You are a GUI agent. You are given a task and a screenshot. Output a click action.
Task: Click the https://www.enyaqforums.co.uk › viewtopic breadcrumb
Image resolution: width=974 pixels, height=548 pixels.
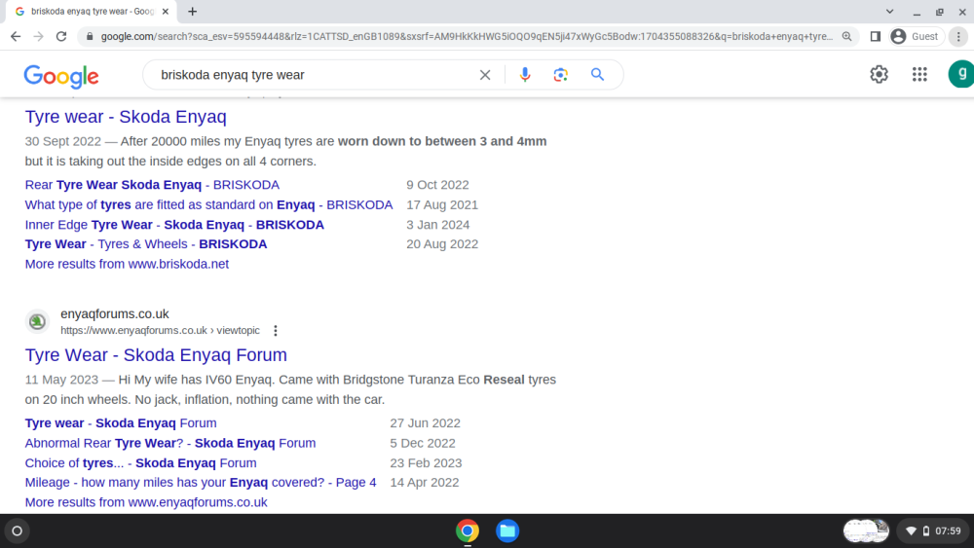(161, 331)
